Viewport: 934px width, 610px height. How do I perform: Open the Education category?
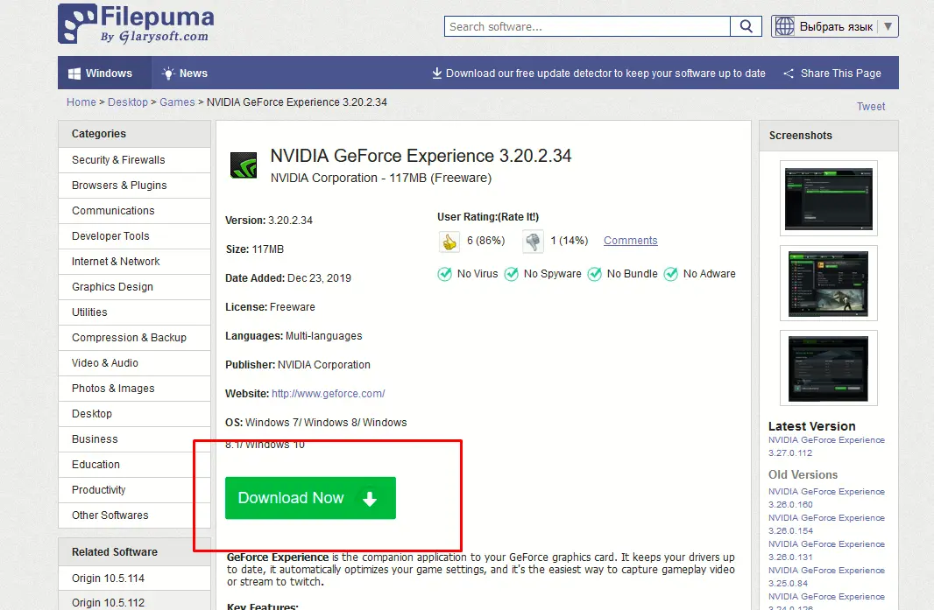(x=135, y=465)
